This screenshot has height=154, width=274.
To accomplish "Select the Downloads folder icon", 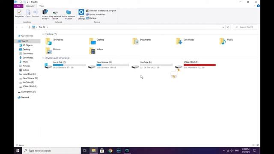I will [185, 41].
